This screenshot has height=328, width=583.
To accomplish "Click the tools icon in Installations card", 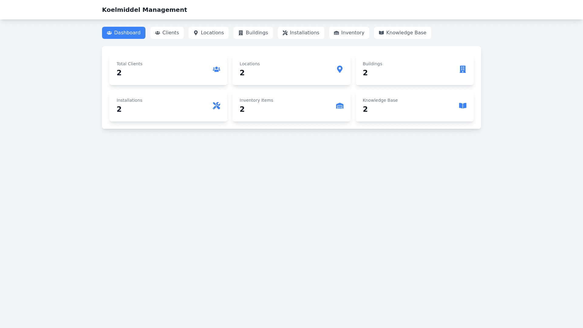I will point(216,106).
